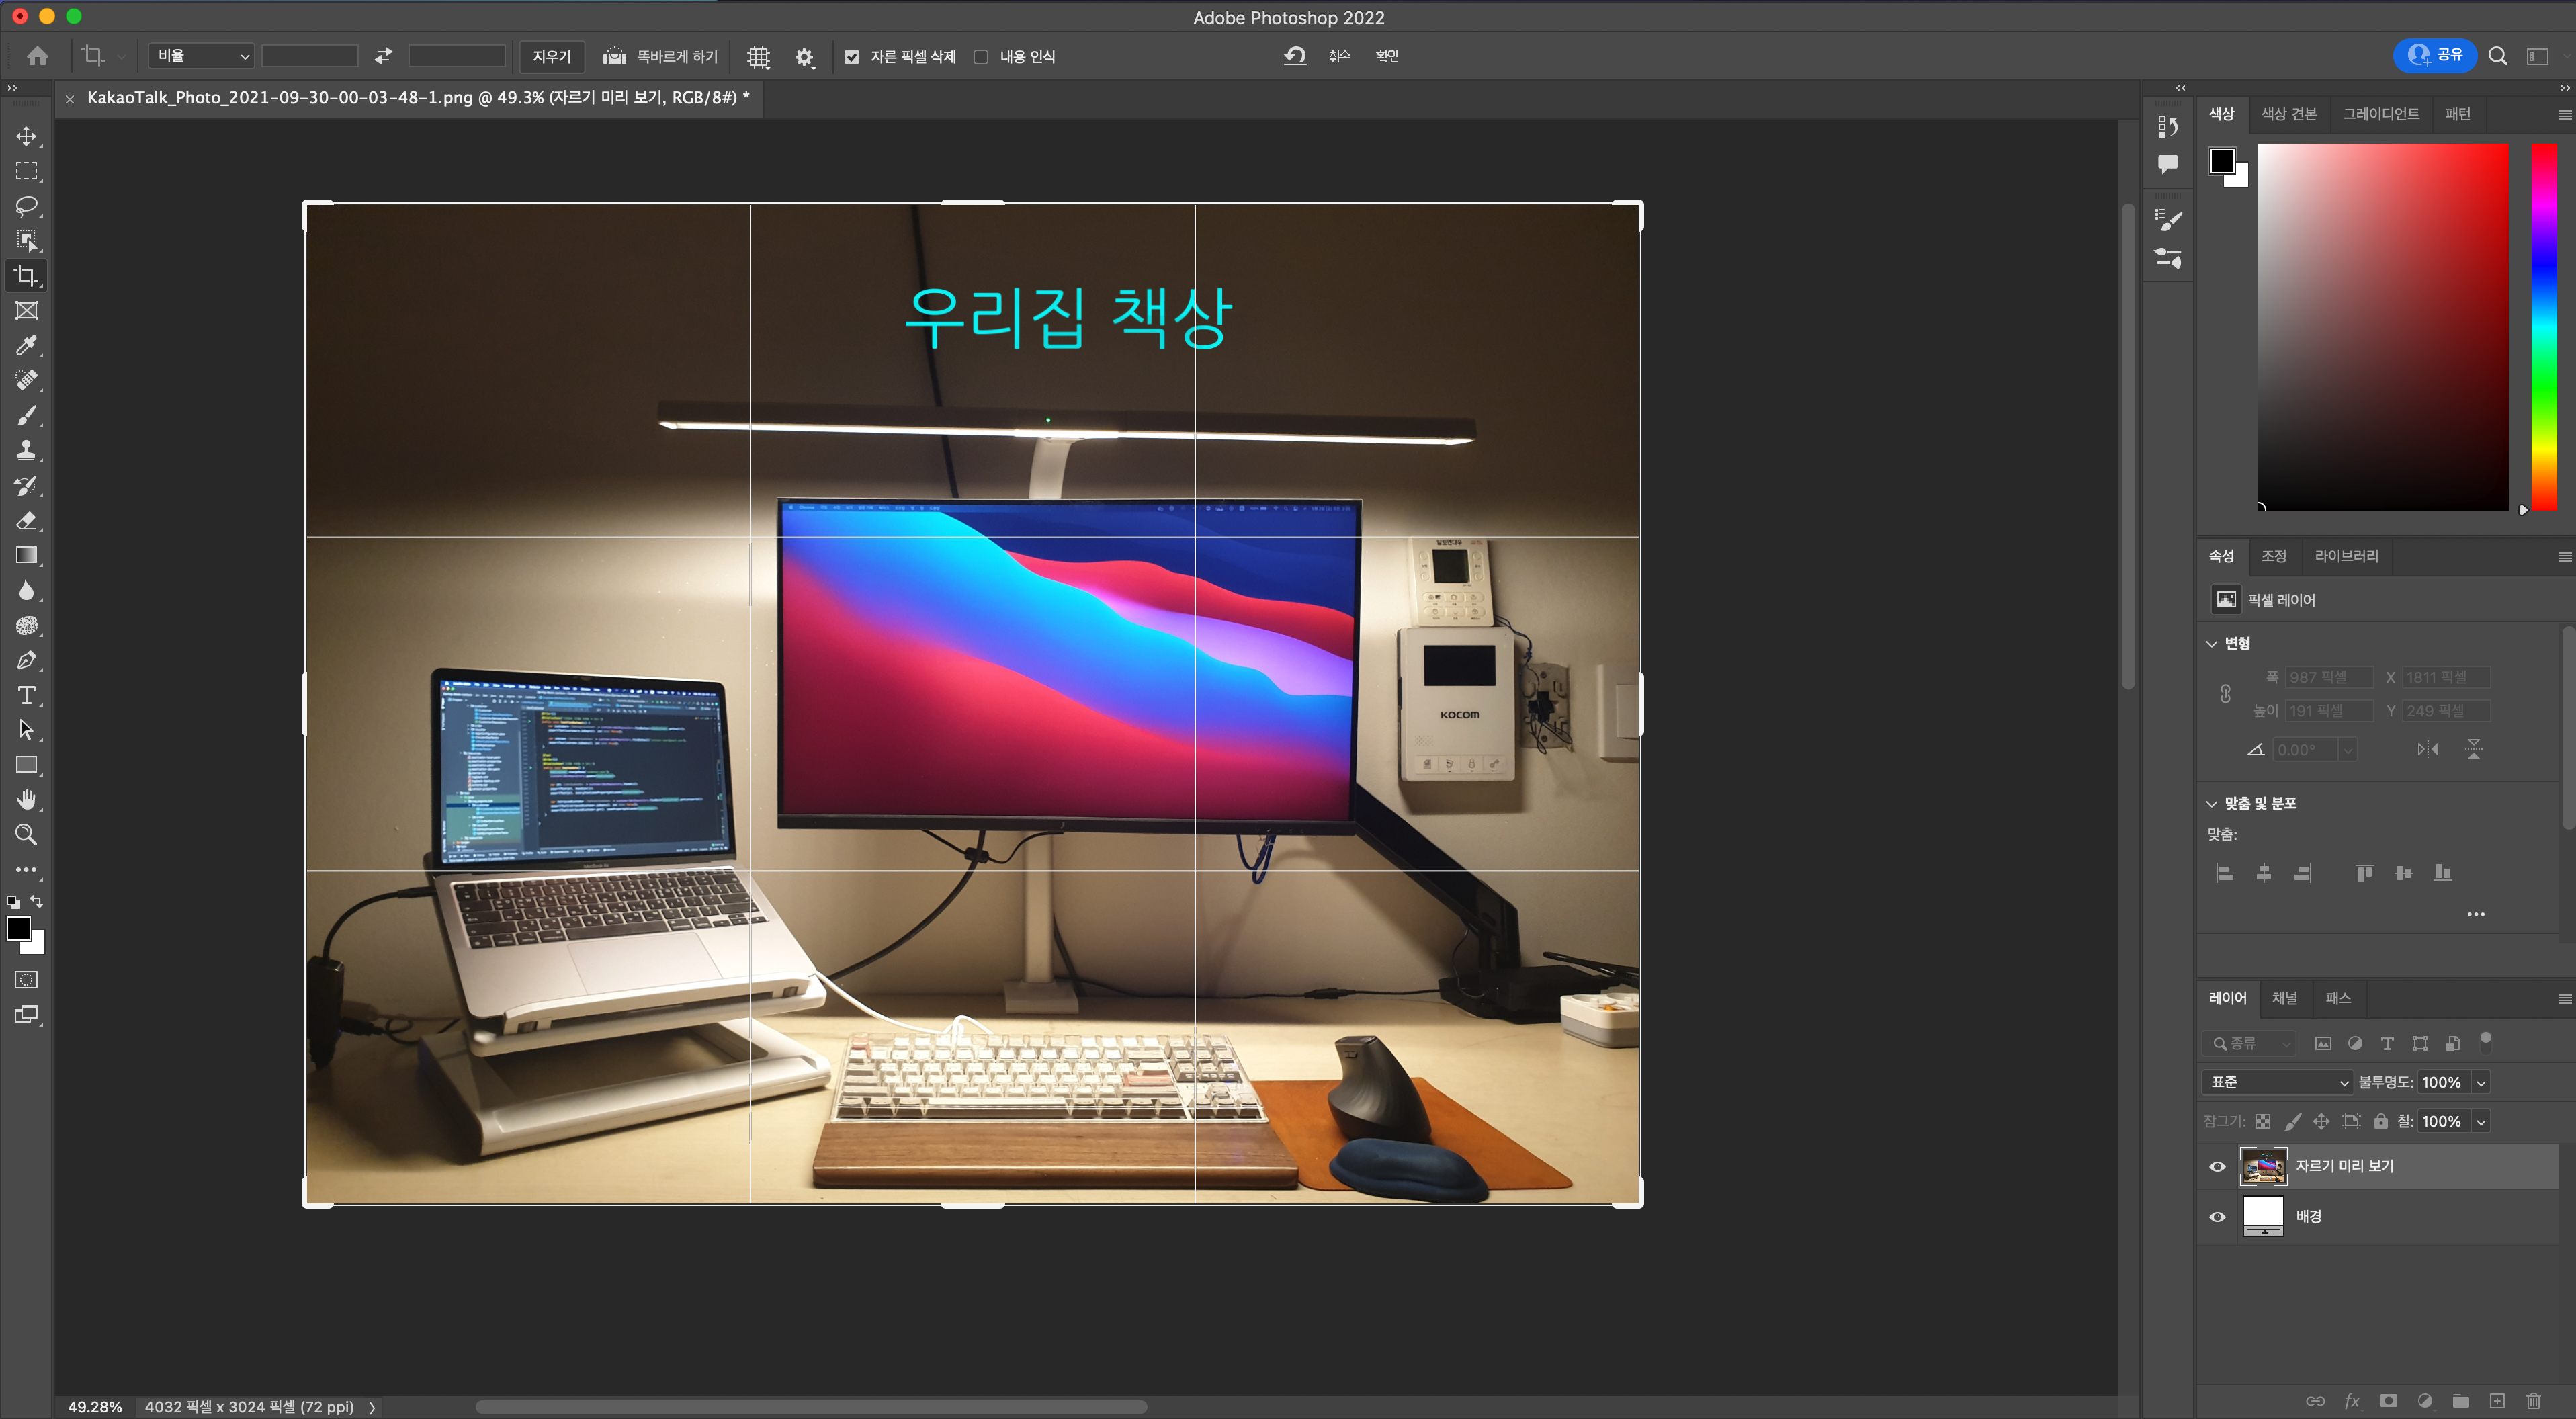
Task: Select the Lasso tool
Action: [x=26, y=206]
